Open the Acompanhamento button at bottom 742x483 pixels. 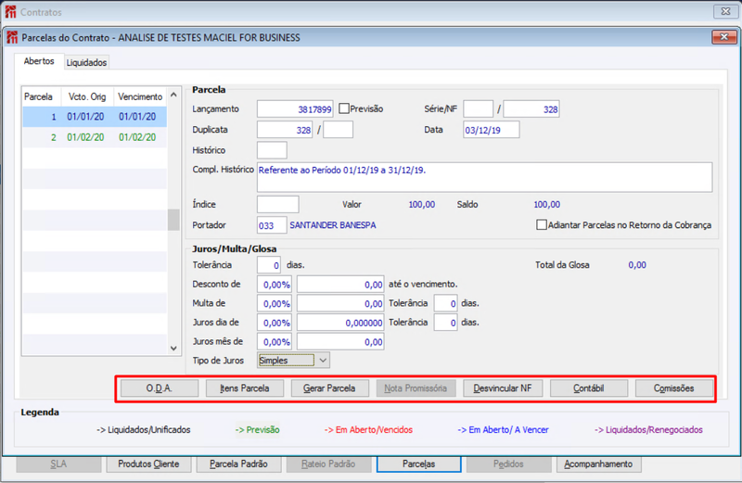pos(598,464)
